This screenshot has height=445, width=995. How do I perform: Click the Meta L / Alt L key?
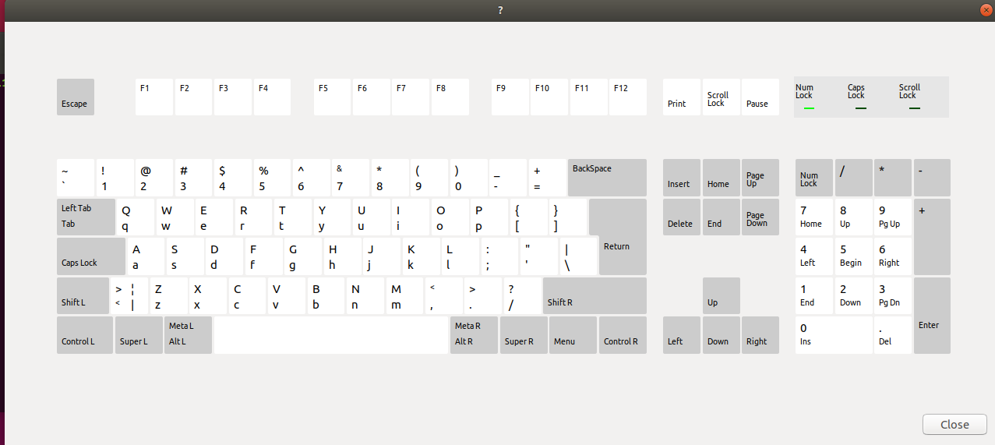pyautogui.click(x=188, y=335)
